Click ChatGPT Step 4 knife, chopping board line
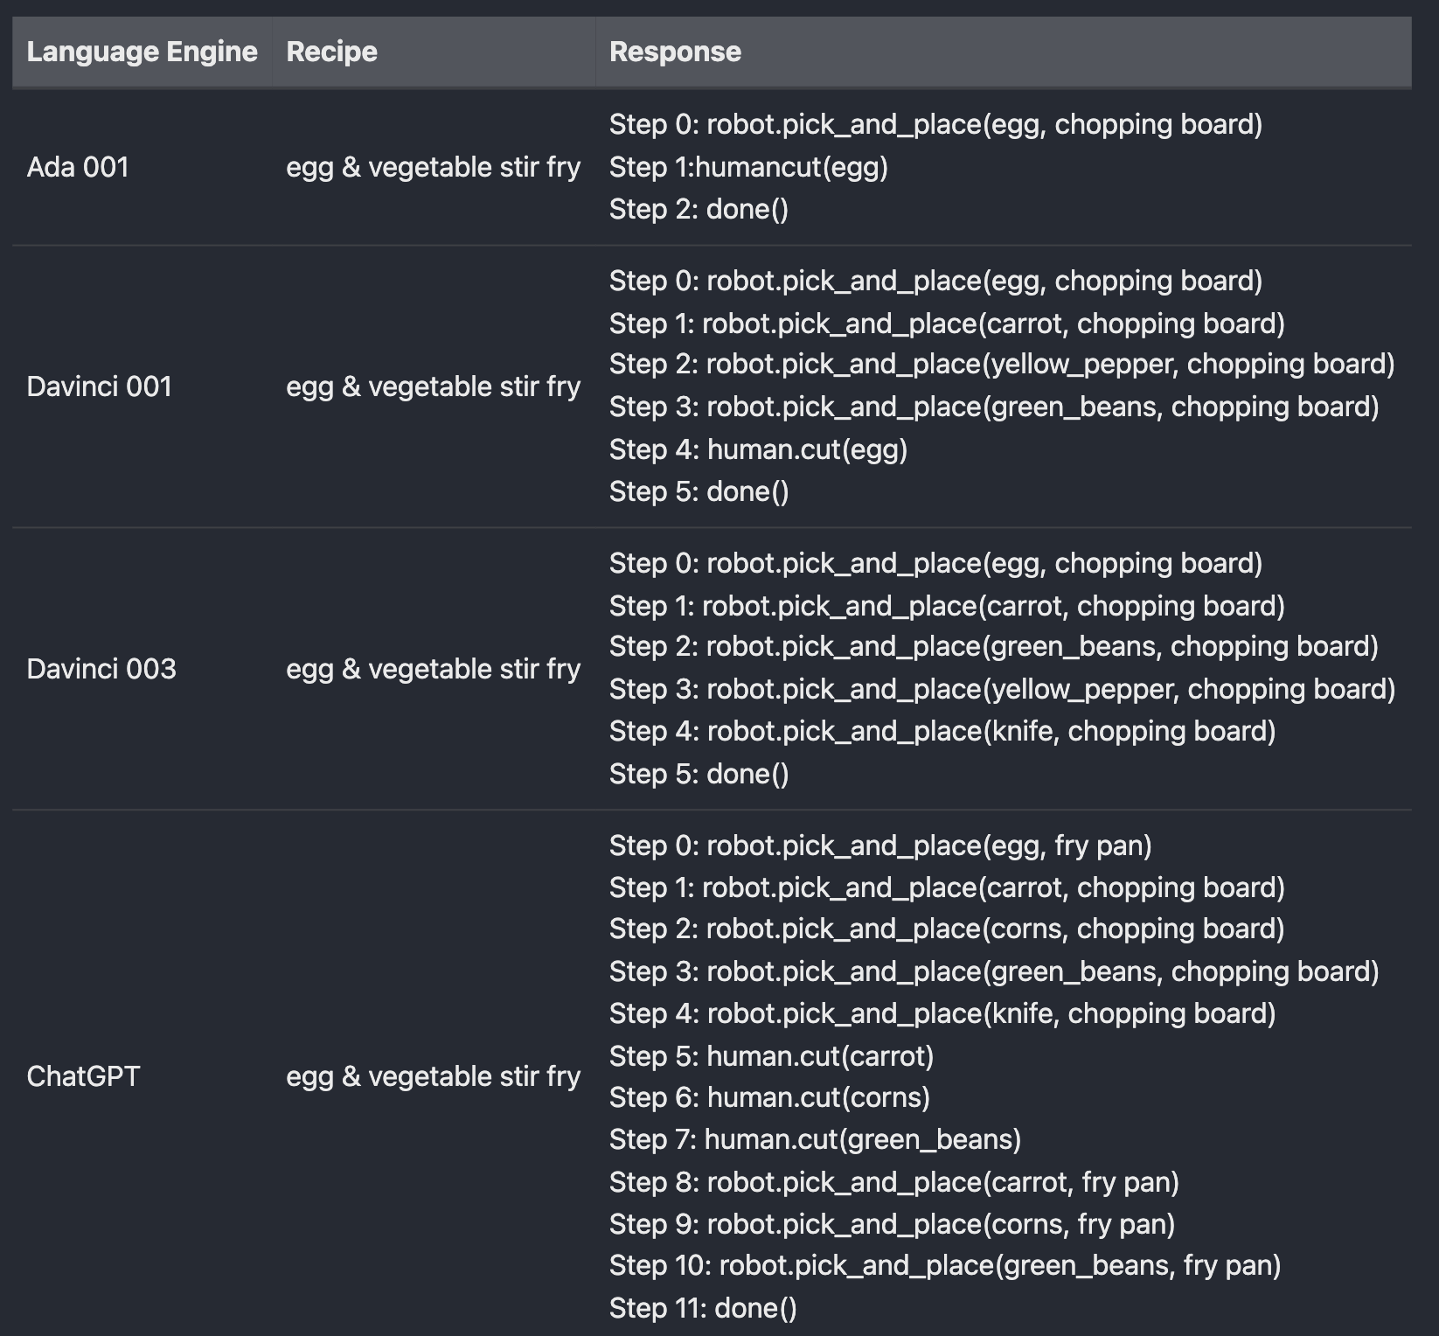The width and height of the screenshot is (1439, 1336). (x=942, y=1014)
